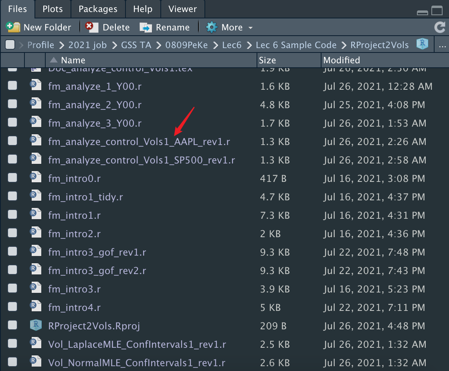Screen dimensions: 449x371
Task: Sort files by the Name column
Action: [73, 60]
